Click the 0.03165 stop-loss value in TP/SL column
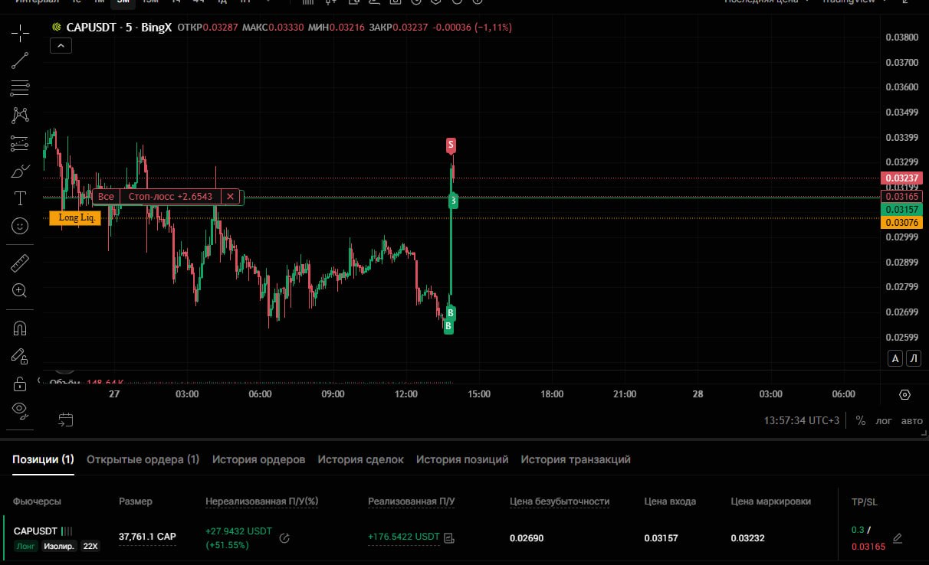 click(x=868, y=547)
